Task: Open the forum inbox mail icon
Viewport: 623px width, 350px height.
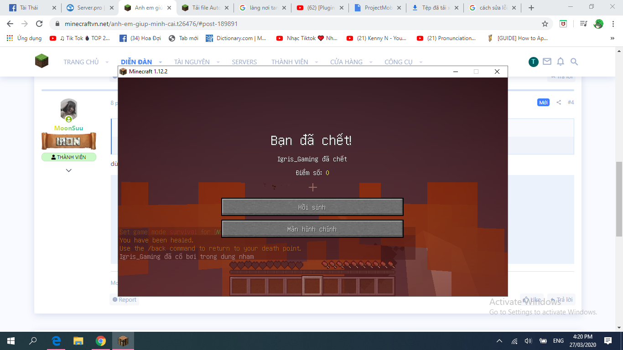Action: coord(547,62)
